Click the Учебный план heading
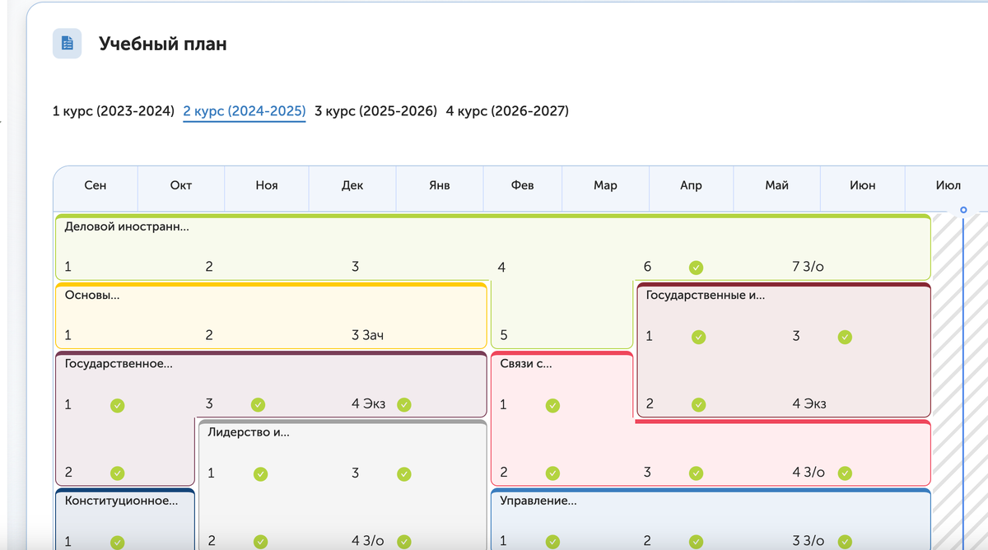The height and width of the screenshot is (550, 988). point(163,44)
